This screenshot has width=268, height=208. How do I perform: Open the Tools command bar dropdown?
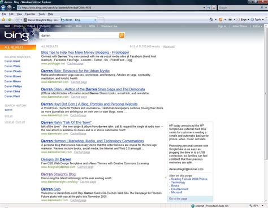(x=257, y=19)
